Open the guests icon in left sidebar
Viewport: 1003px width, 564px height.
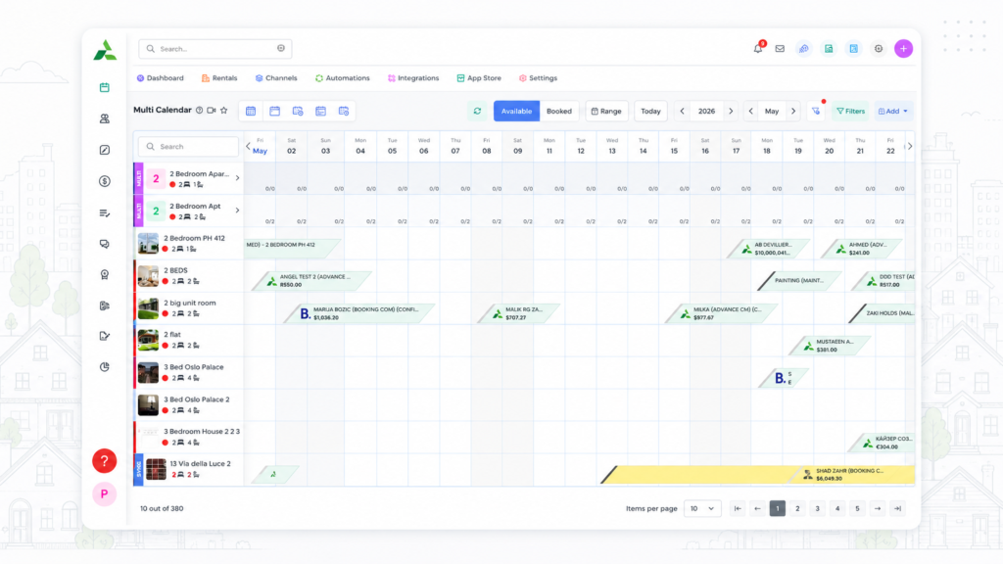pos(104,118)
